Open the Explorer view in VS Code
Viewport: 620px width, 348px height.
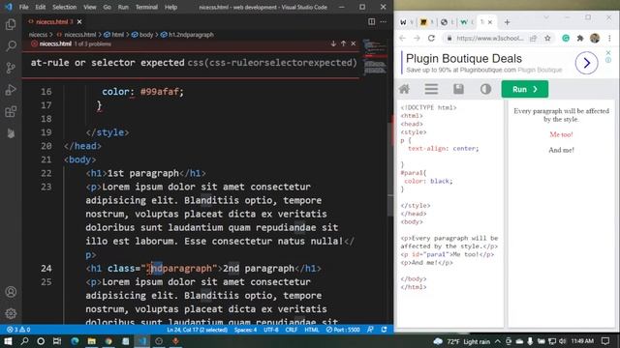pos(11,24)
